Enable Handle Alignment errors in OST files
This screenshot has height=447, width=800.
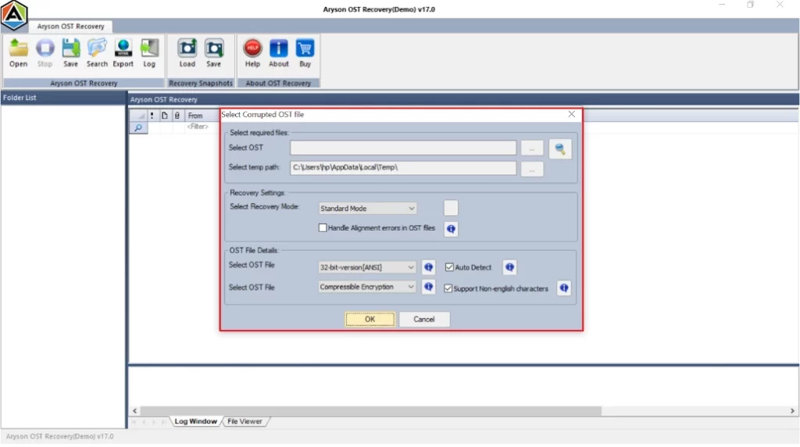coord(323,228)
